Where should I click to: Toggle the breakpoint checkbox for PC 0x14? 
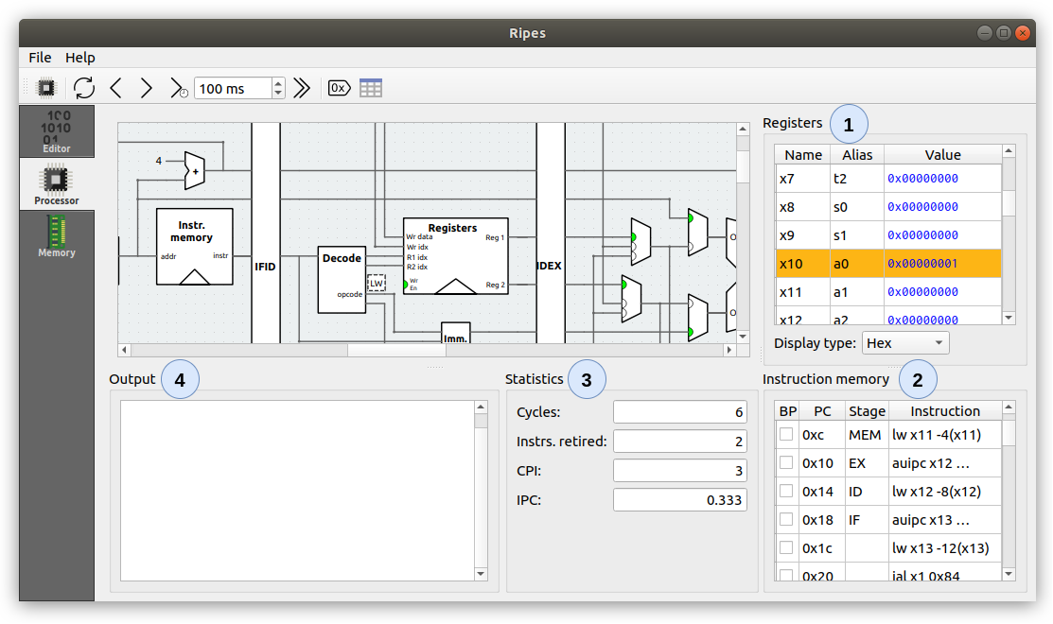tap(785, 491)
